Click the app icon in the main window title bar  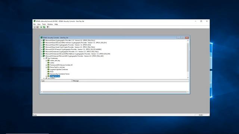(x=34, y=21)
